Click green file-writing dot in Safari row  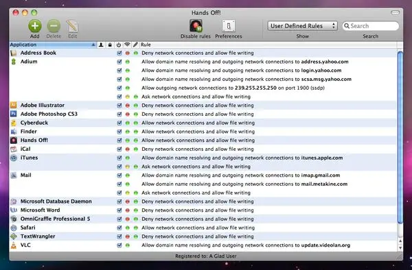coord(136,228)
